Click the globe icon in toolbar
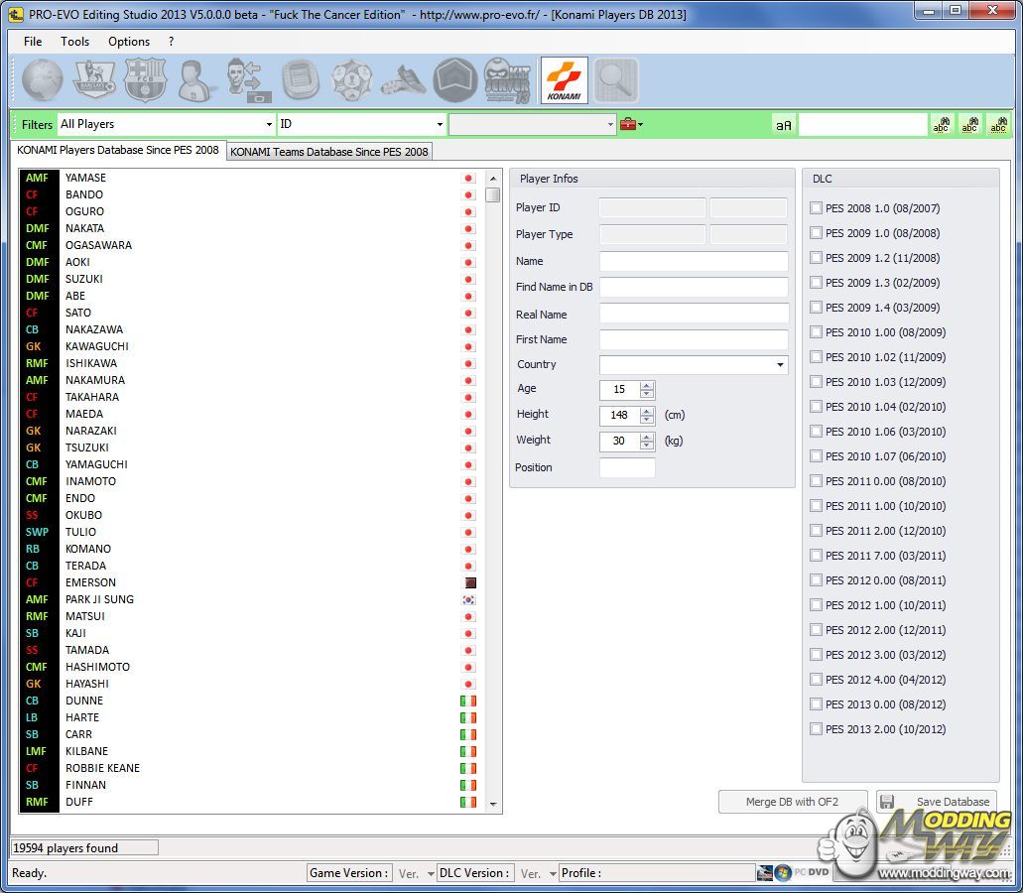The height and width of the screenshot is (893, 1023). (43, 80)
